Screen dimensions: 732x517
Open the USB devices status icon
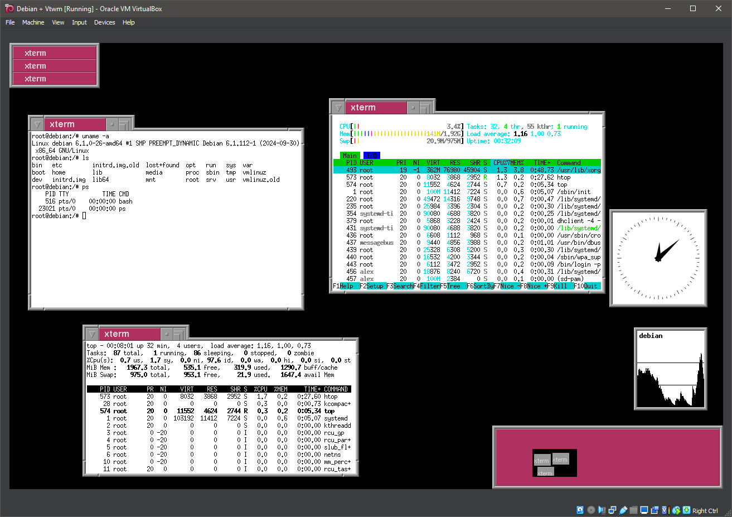(623, 510)
